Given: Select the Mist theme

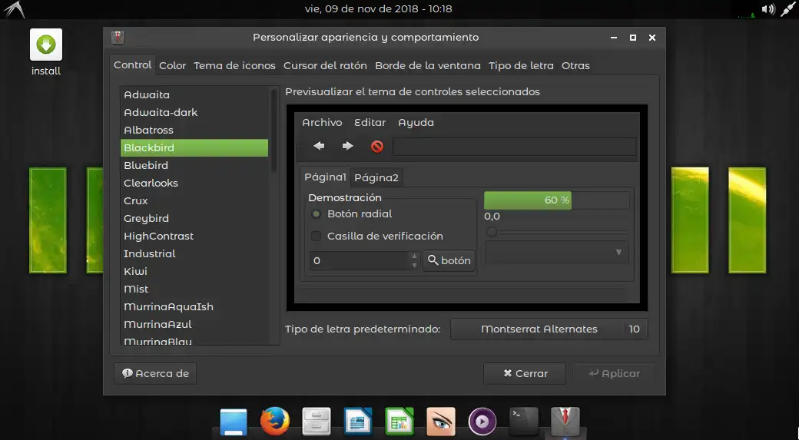Looking at the screenshot, I should [194, 289].
